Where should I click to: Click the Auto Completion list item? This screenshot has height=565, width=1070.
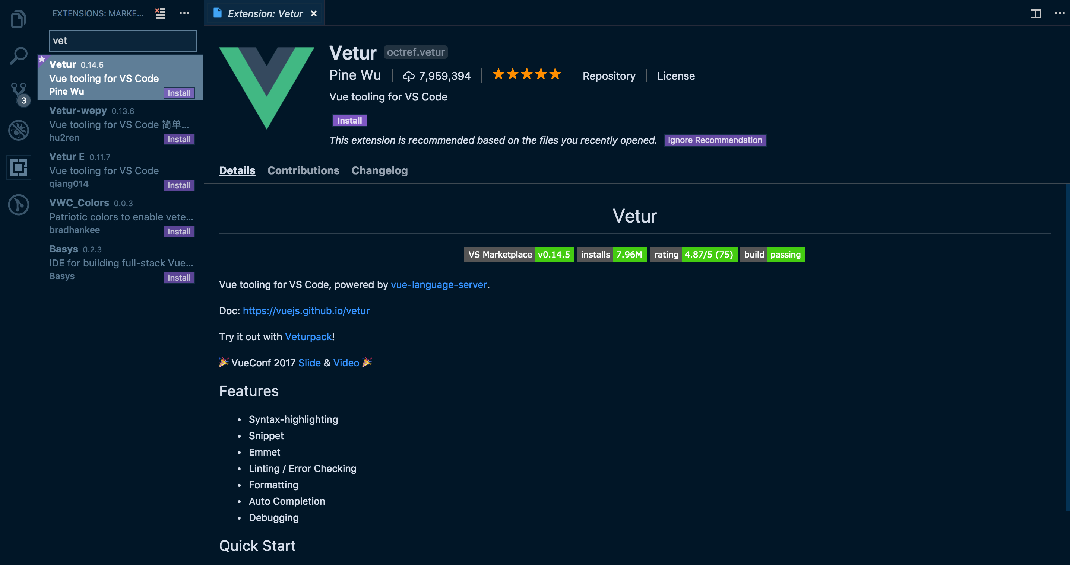287,501
